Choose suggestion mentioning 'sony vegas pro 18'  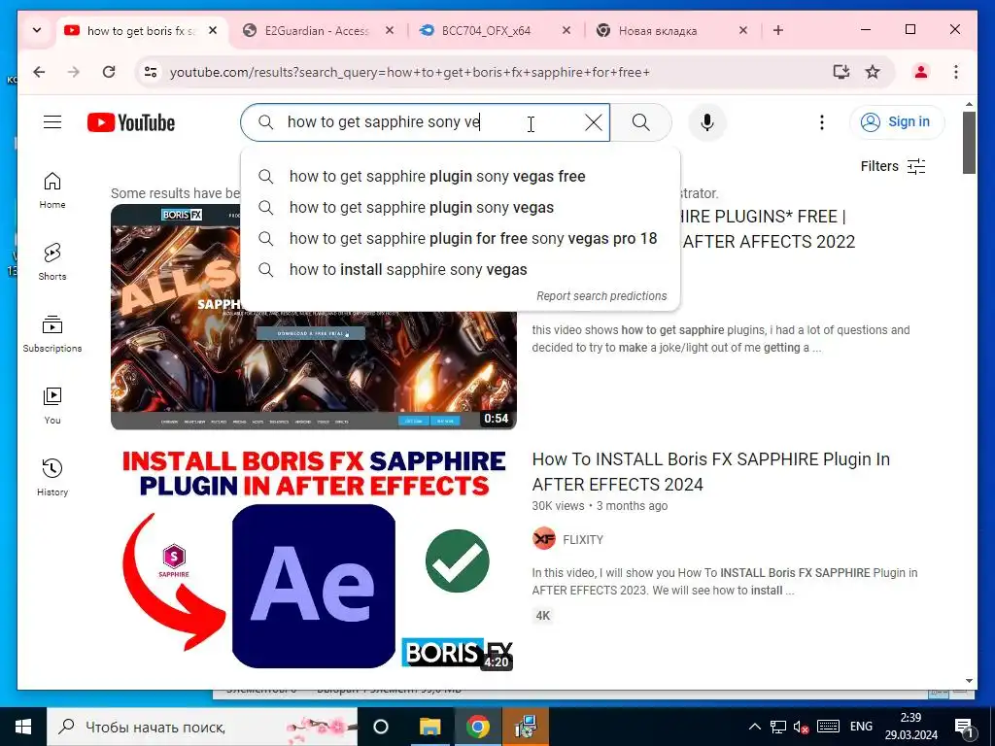click(x=460, y=239)
